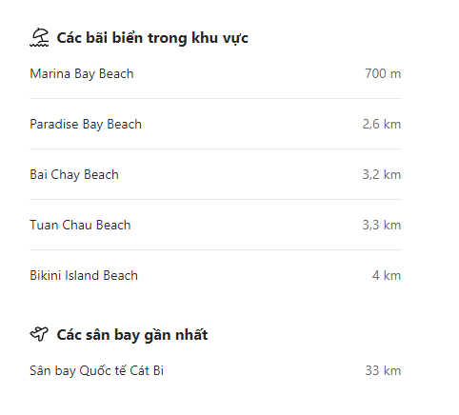Click the divider below Tuan Chau Beach
This screenshot has height=415, width=459.
click(x=216, y=249)
